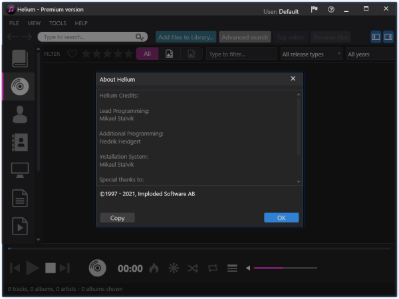Viewport: 399px width, 299px height.
Task: Stop playback
Action: tap(51, 268)
